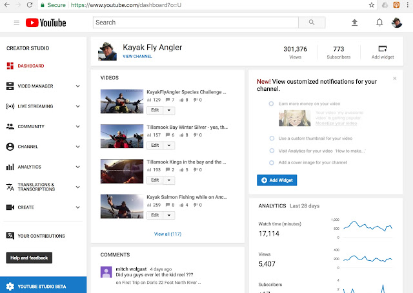
Task: Expand the Translations & Transcriptions section
Action: click(77, 187)
